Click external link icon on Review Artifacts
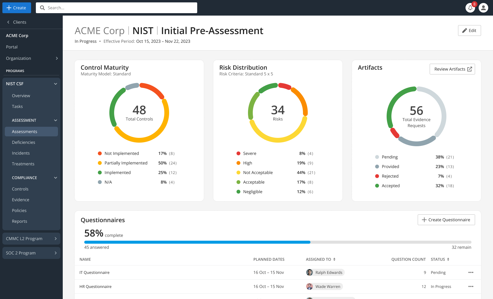The width and height of the screenshot is (493, 299). (x=470, y=69)
